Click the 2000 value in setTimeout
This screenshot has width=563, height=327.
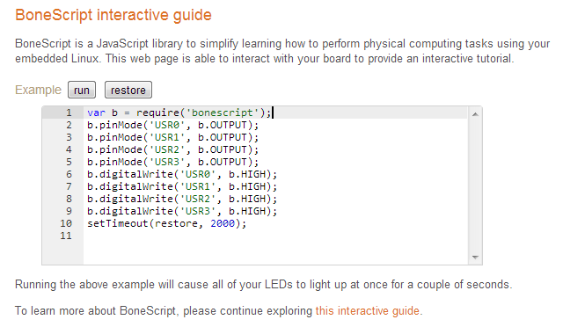(x=223, y=223)
